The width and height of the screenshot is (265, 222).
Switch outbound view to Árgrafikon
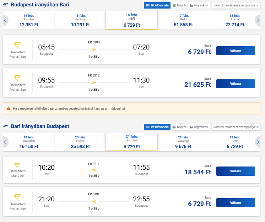coord(199,5)
